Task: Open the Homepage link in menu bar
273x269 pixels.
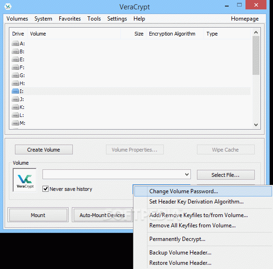Action: click(245, 19)
